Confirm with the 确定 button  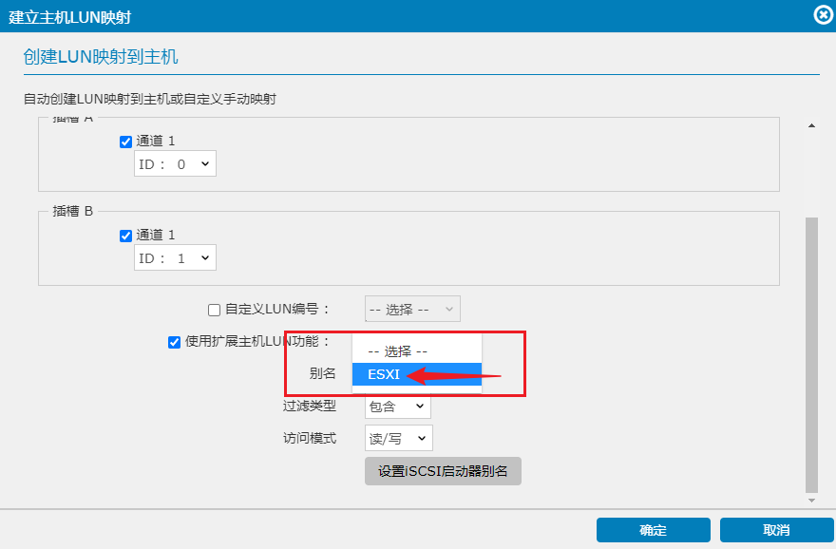point(653,530)
